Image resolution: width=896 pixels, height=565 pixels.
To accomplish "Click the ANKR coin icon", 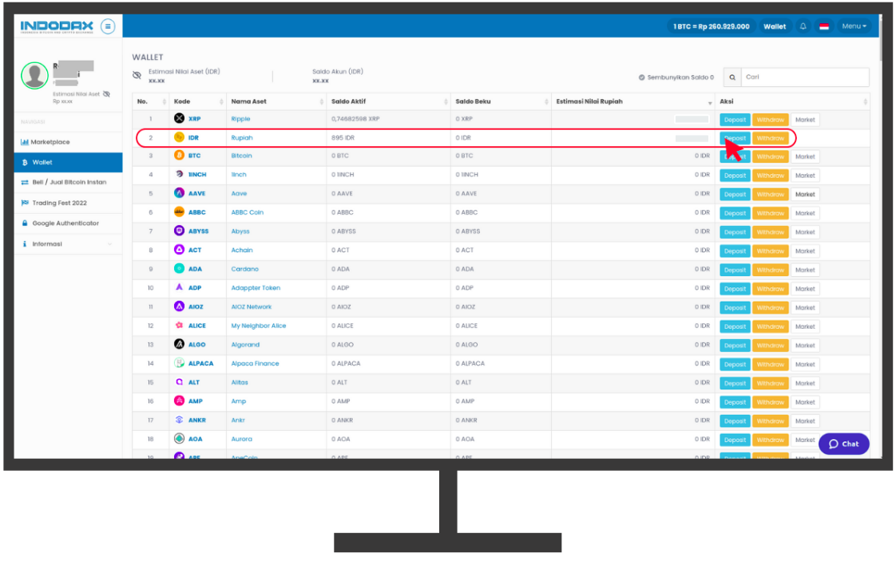I will [179, 419].
